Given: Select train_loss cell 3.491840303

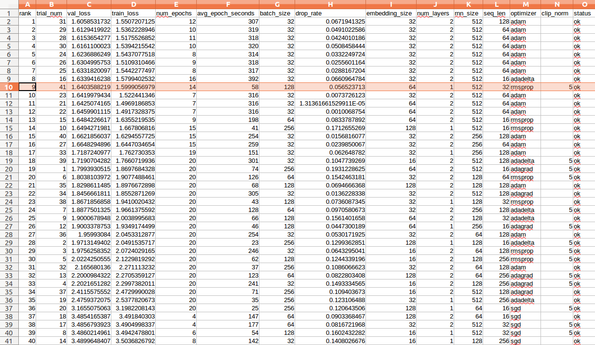Looking at the screenshot, I should point(133,316).
